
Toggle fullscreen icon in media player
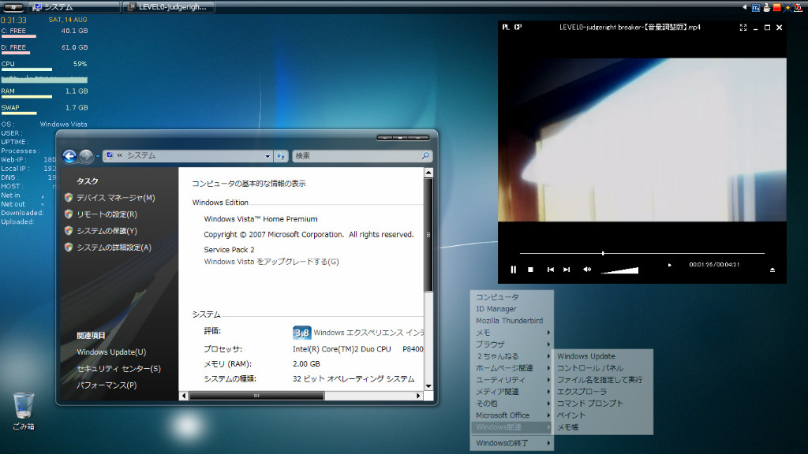[743, 28]
